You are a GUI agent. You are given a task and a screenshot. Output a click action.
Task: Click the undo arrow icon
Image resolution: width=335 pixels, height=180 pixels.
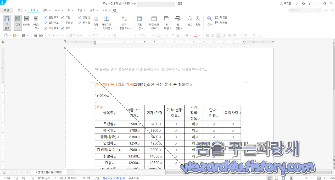pos(50,35)
